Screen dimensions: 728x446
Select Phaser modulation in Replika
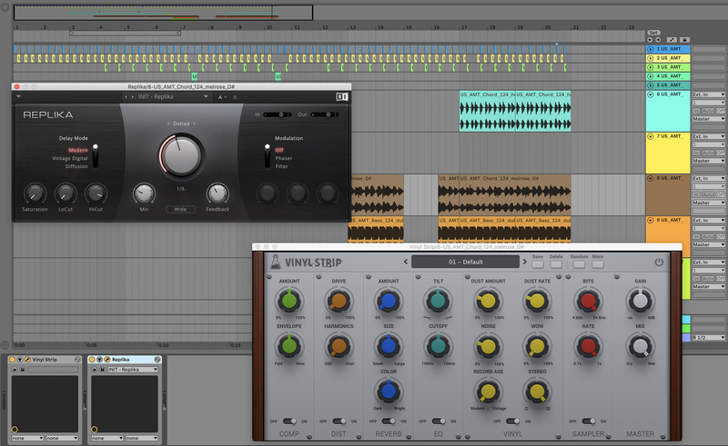[284, 158]
